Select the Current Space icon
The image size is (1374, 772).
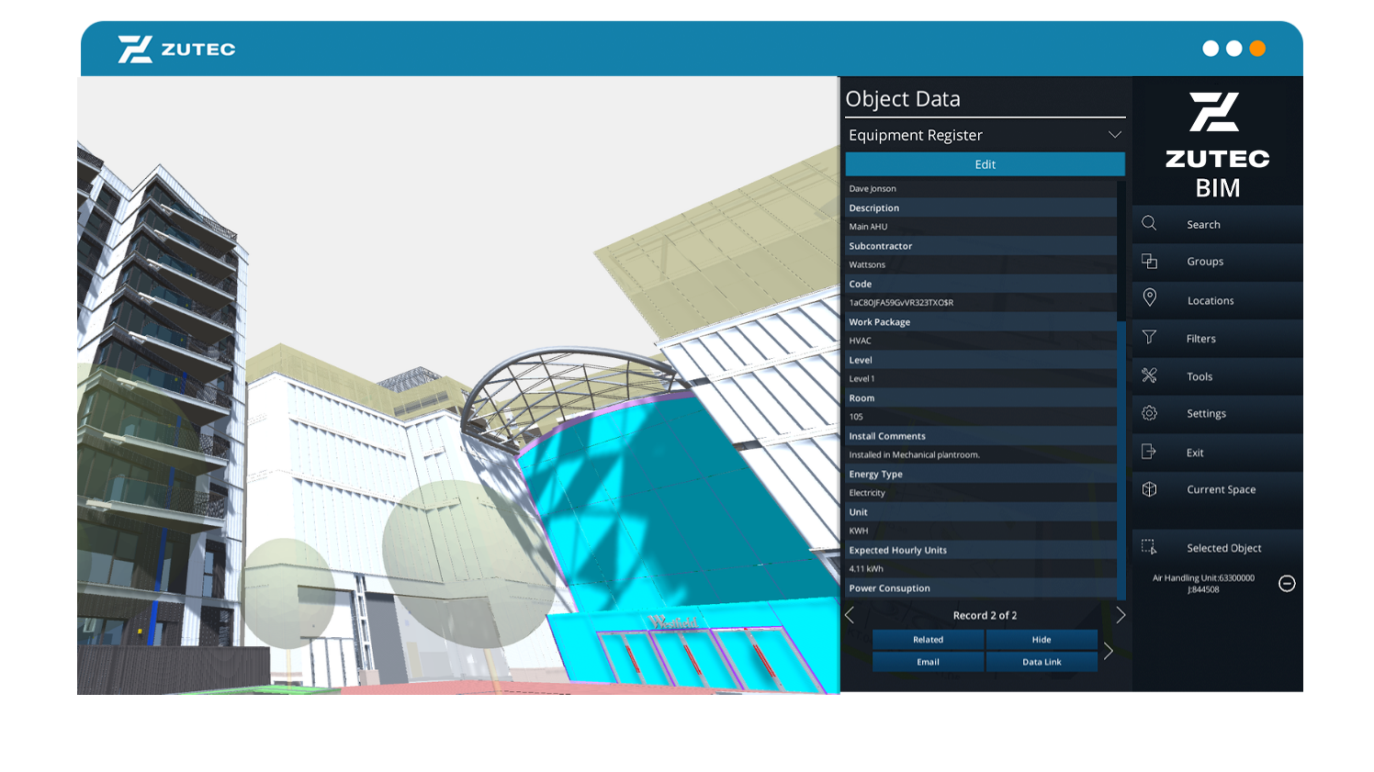click(x=1221, y=489)
